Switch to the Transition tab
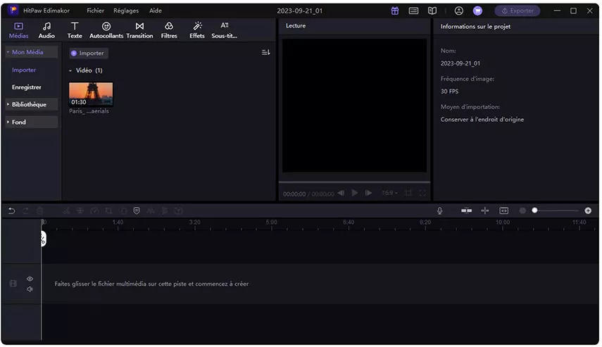The height and width of the screenshot is (347, 602). pyautogui.click(x=139, y=30)
